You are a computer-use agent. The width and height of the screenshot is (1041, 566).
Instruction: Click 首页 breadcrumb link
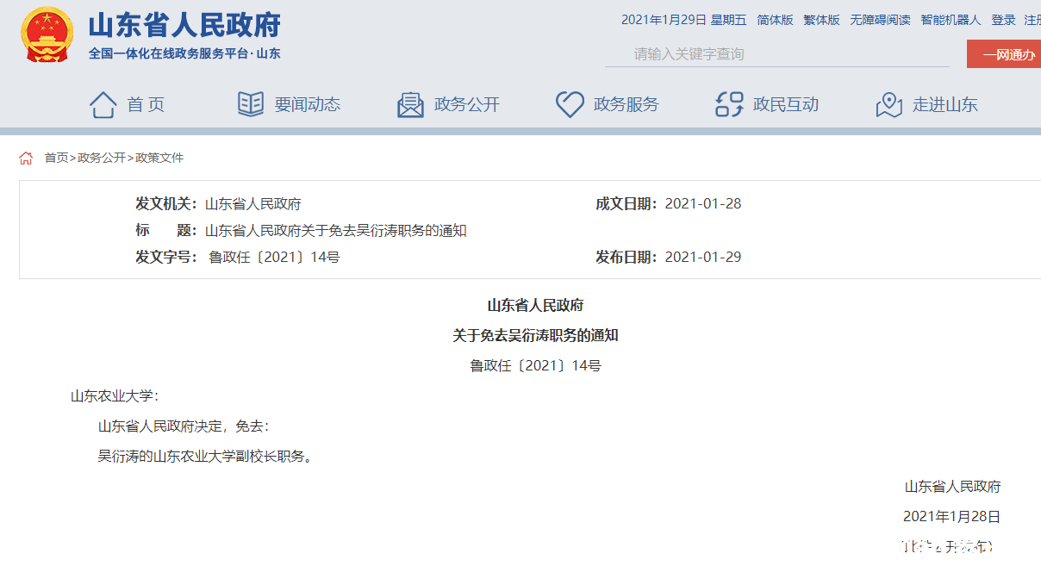[x=56, y=158]
